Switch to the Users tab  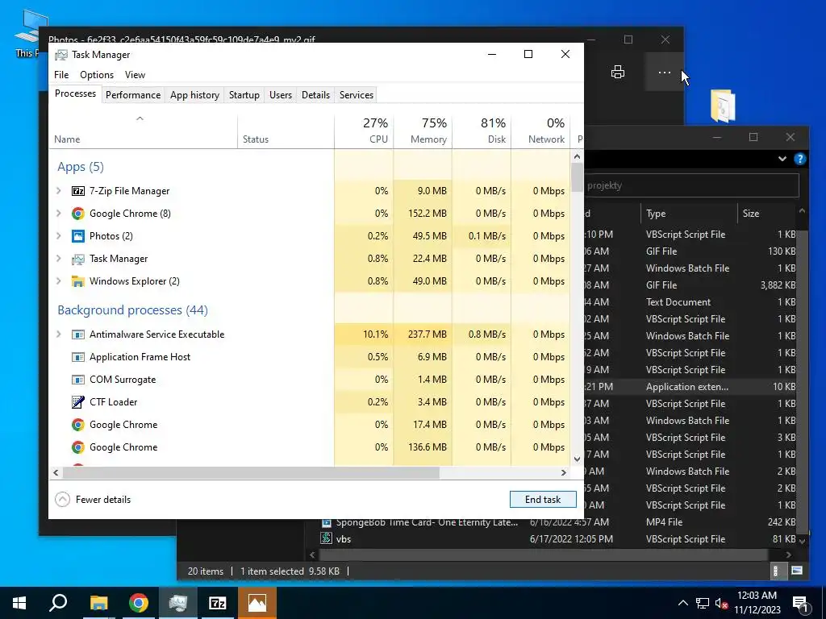click(x=280, y=95)
